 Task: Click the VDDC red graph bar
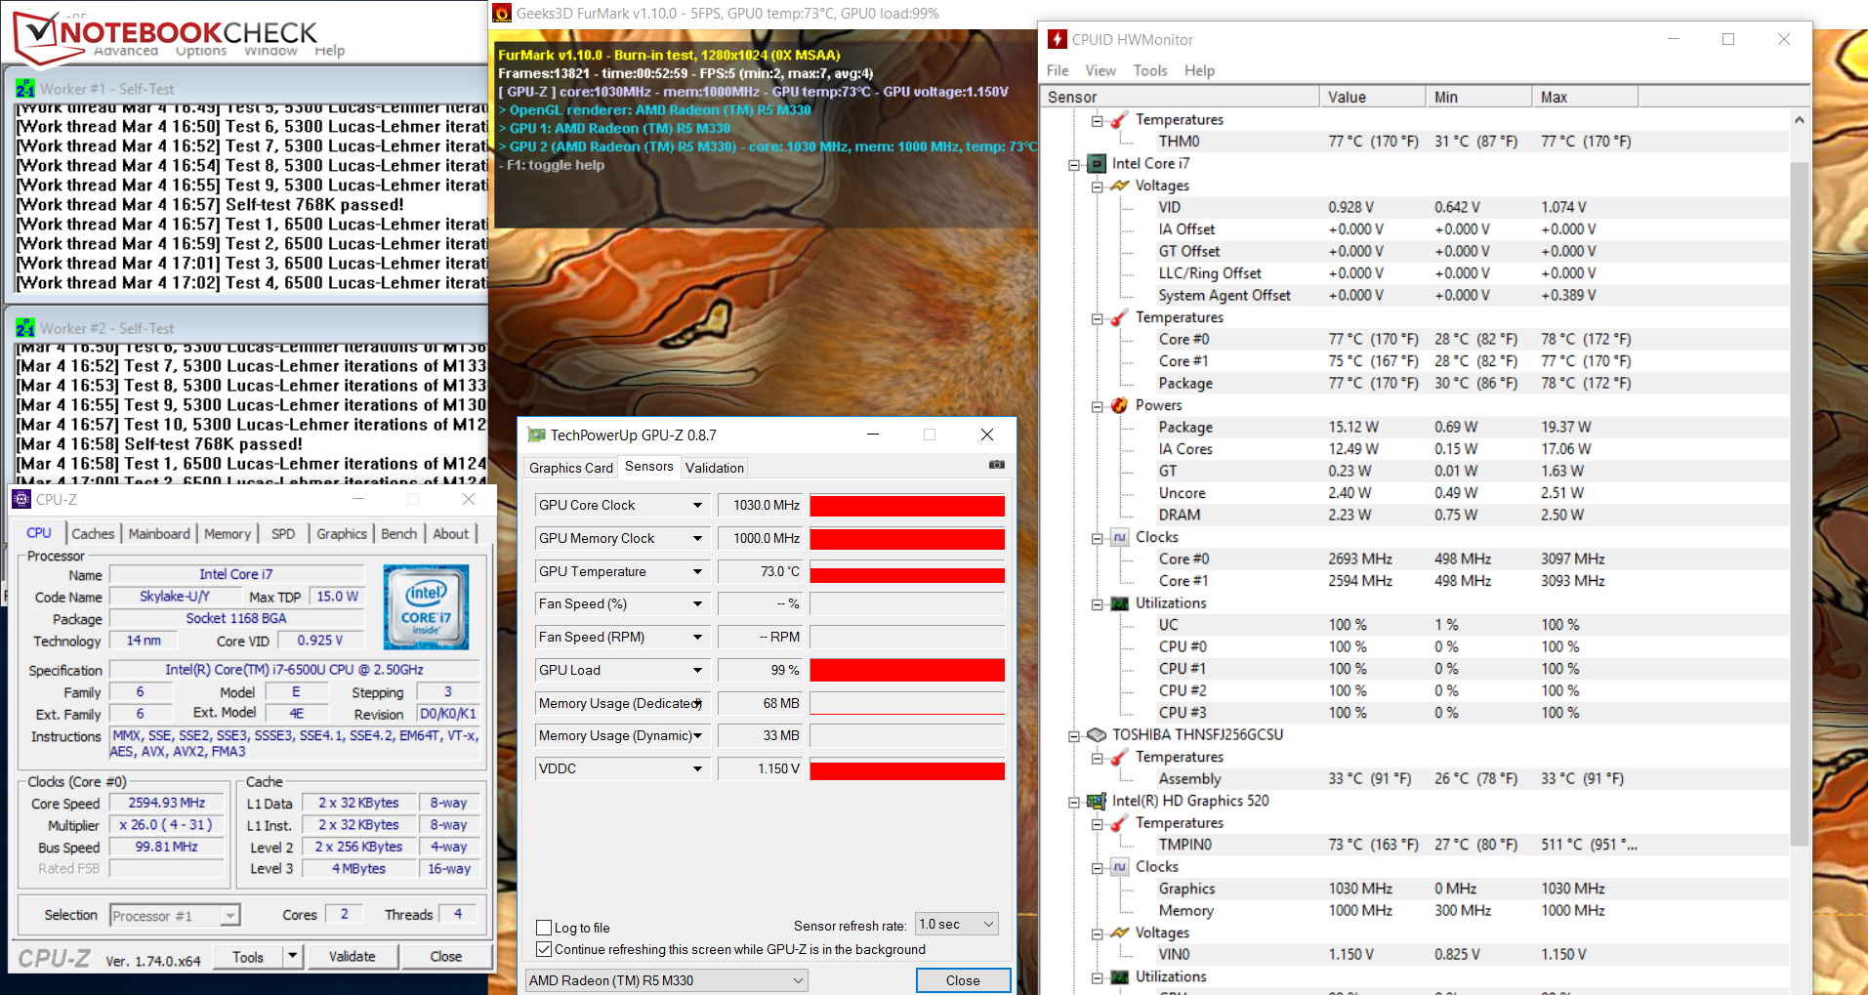point(907,769)
